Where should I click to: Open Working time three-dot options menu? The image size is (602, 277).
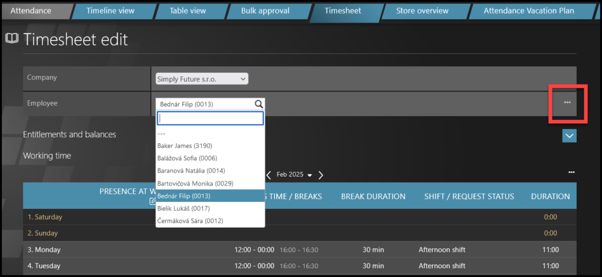(571, 172)
